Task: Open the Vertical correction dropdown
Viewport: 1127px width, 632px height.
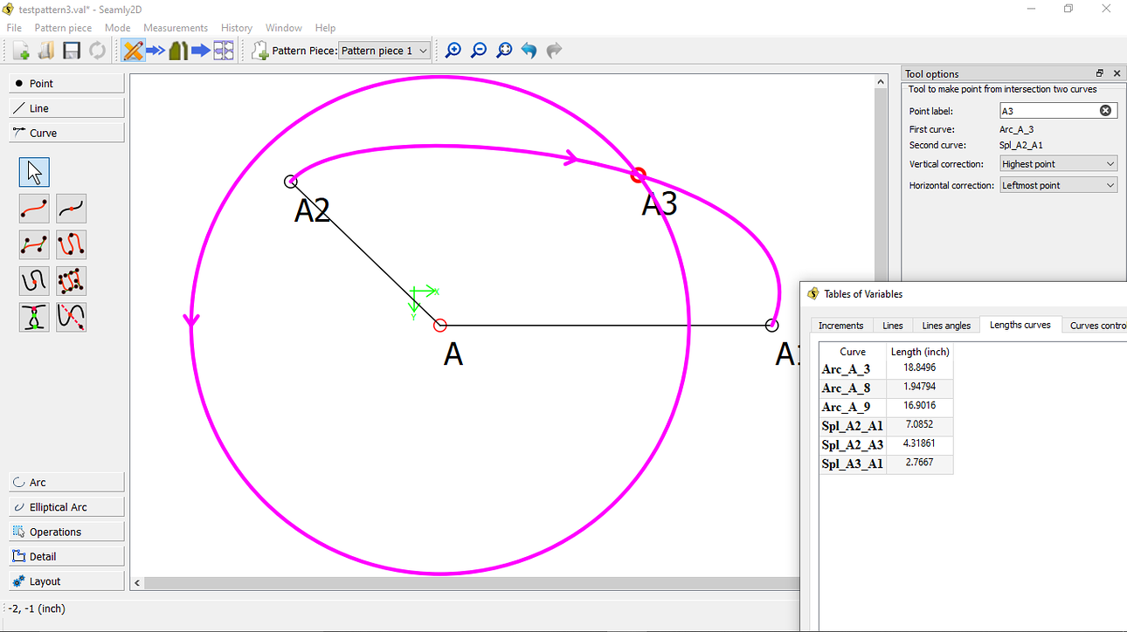Action: click(1058, 163)
